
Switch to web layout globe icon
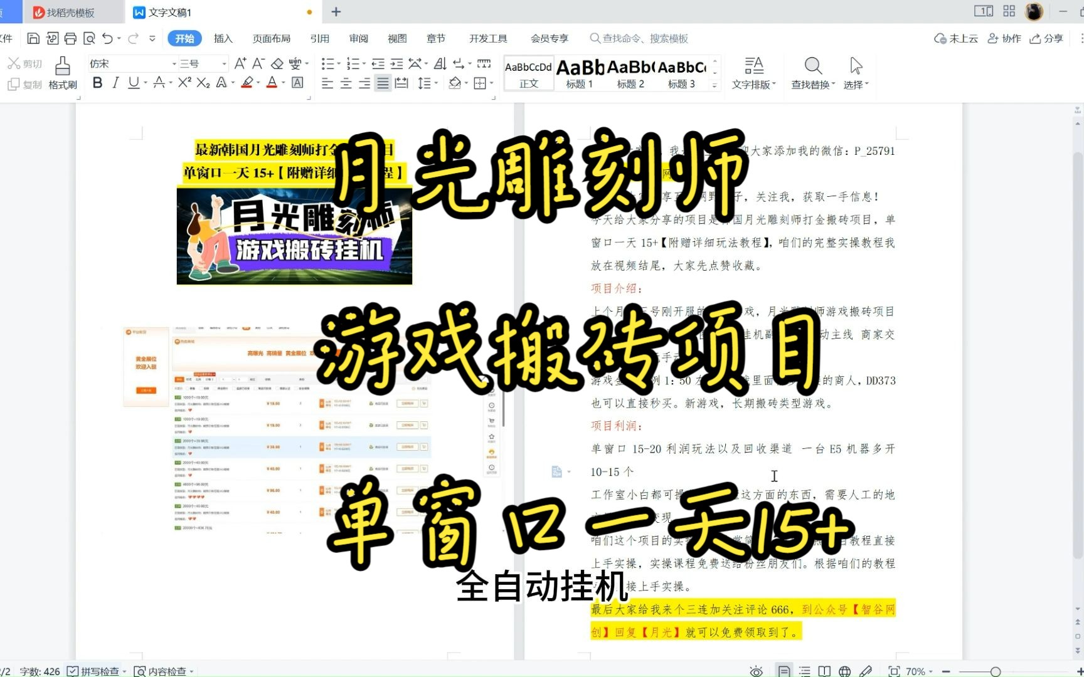(x=845, y=671)
